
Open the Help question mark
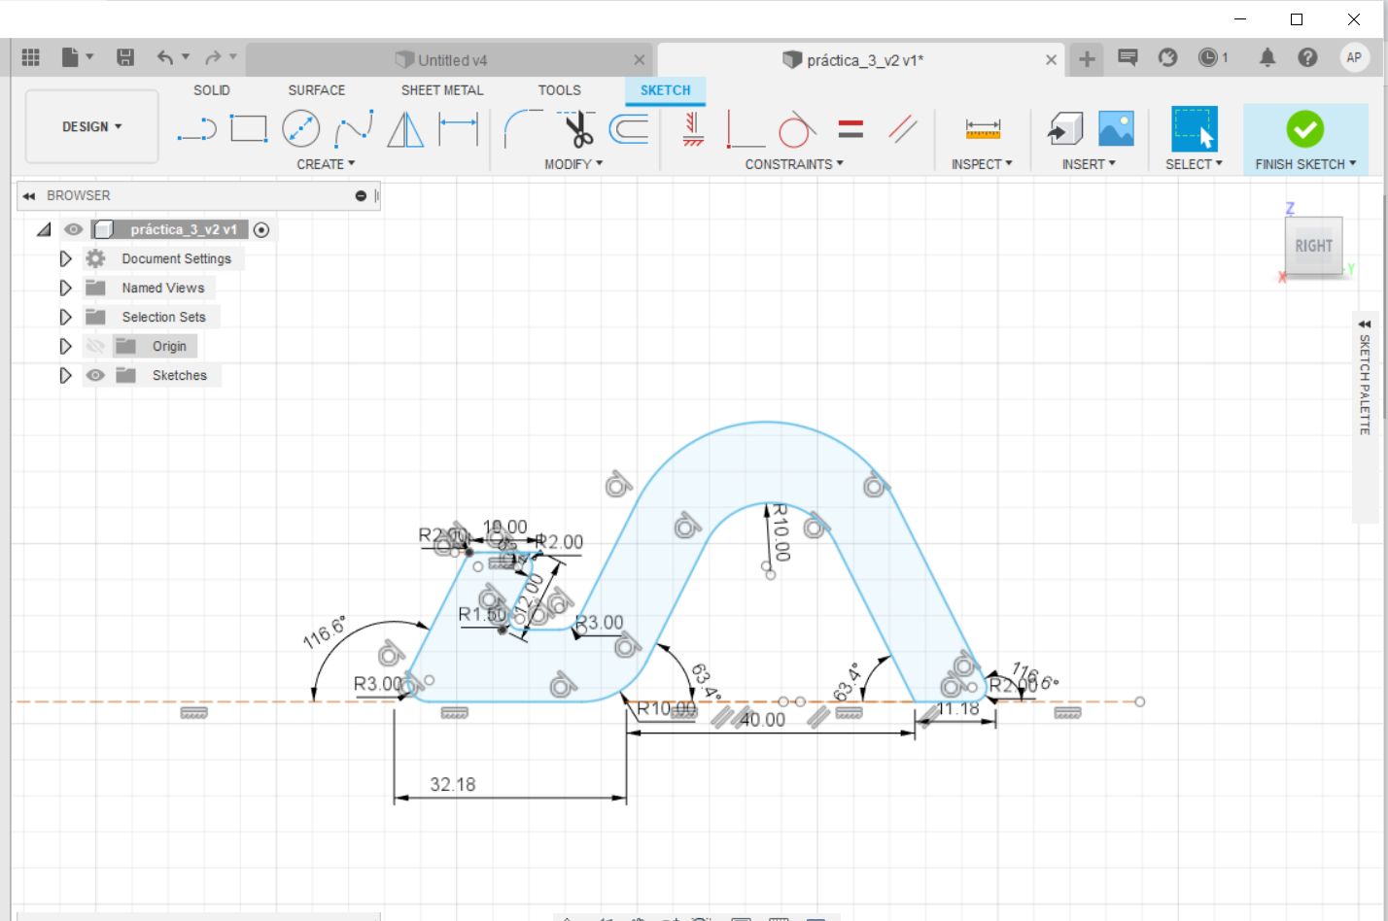pyautogui.click(x=1307, y=57)
